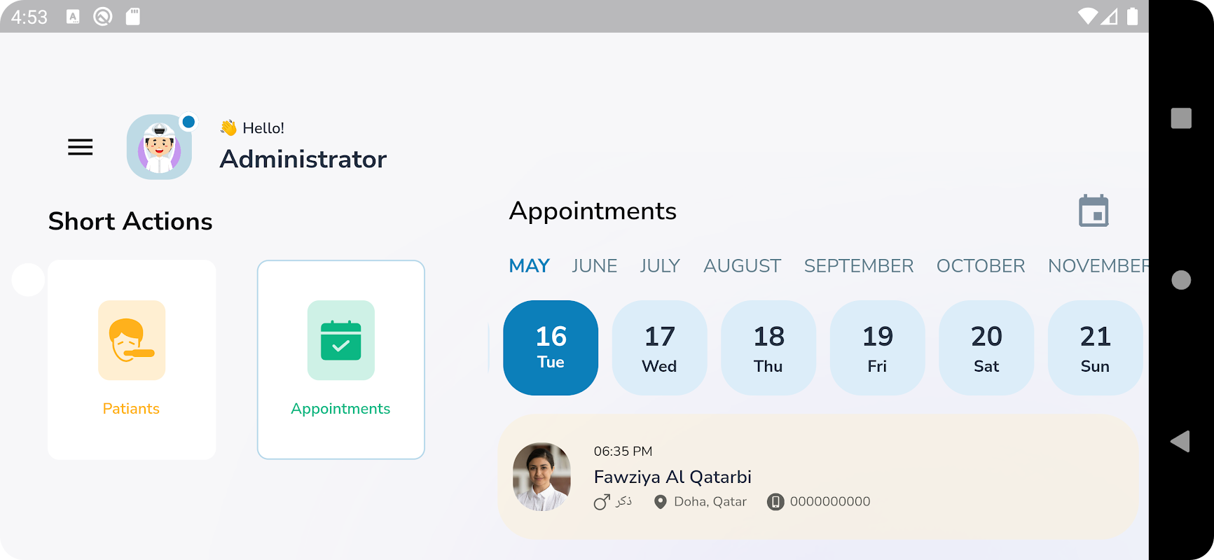Switch to the JUNE month tab

point(594,266)
